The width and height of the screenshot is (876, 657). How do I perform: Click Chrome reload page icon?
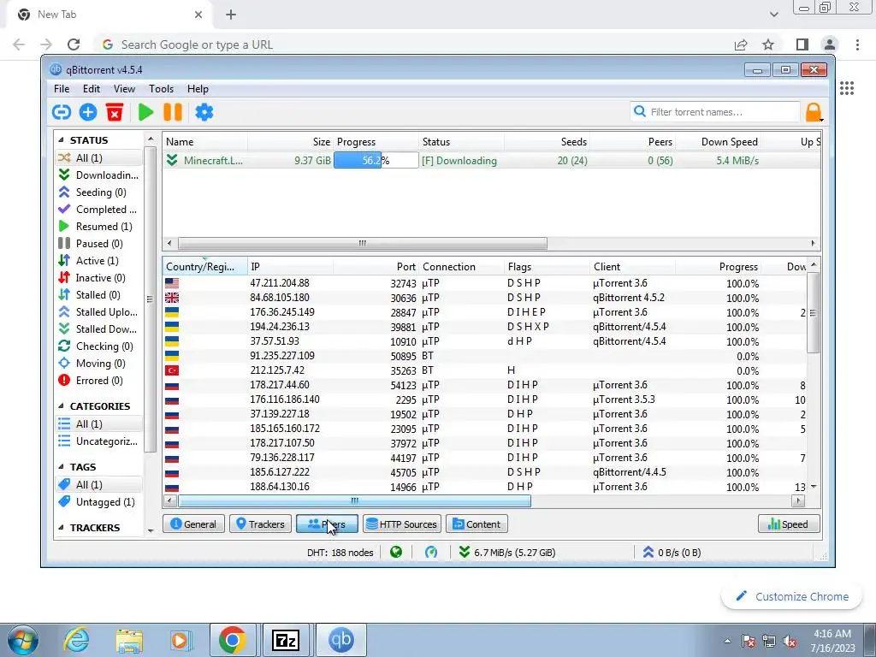pos(74,44)
